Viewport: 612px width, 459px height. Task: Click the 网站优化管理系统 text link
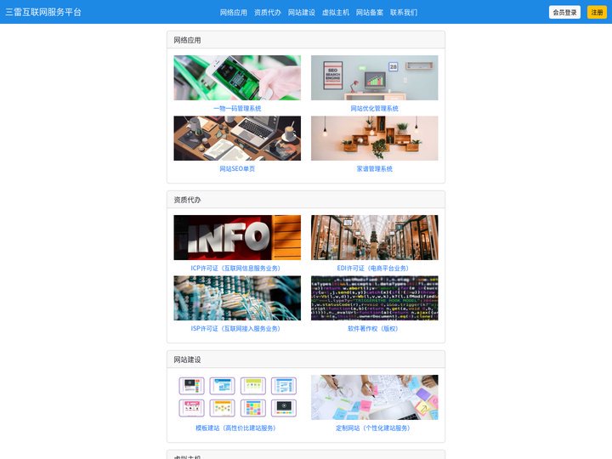point(374,109)
